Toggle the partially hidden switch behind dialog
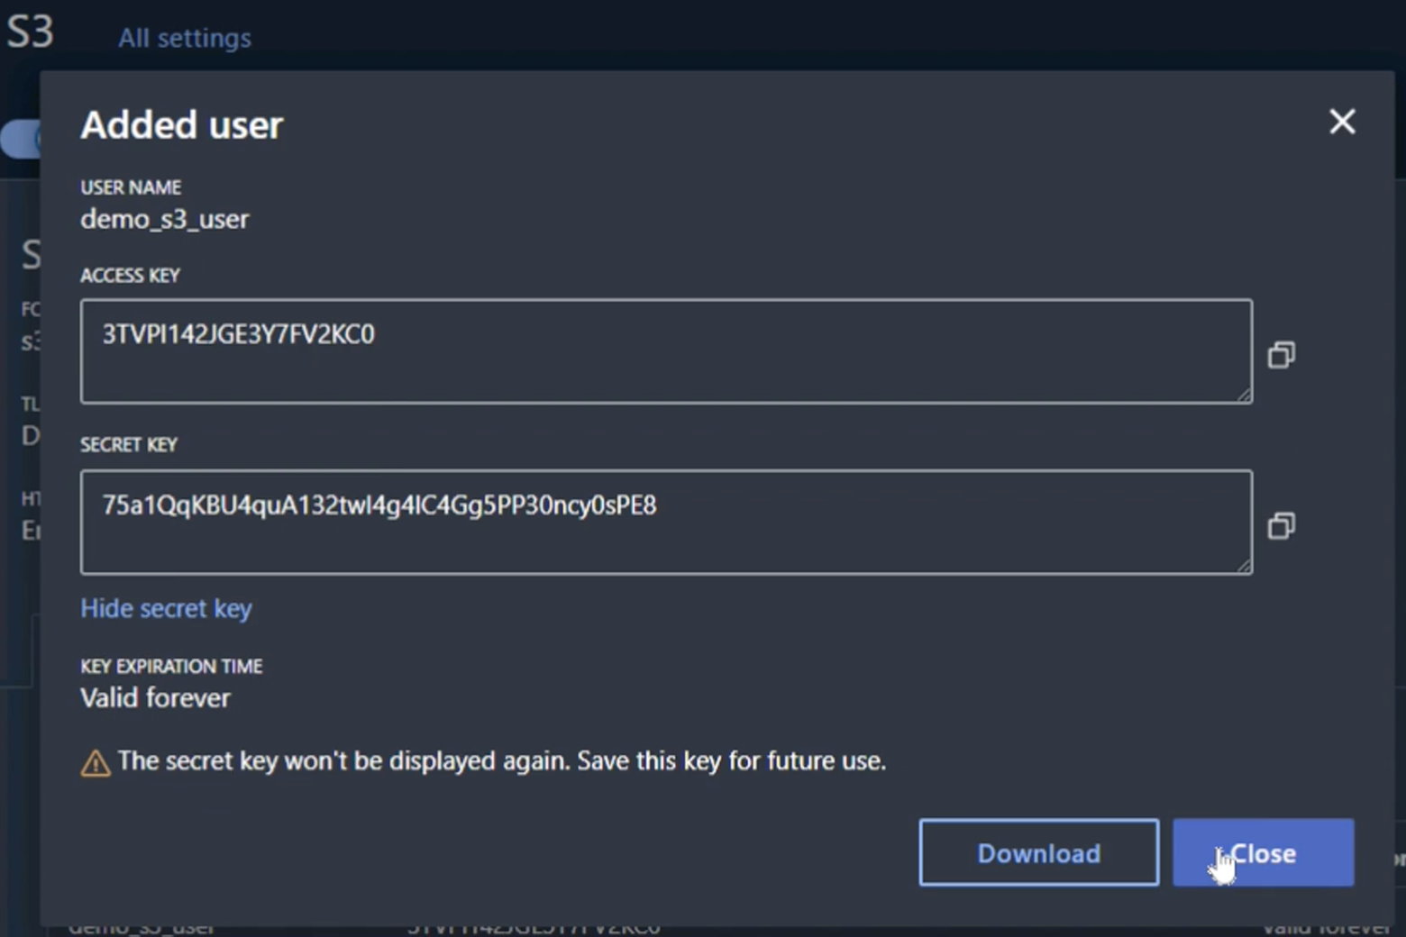Image resolution: width=1406 pixels, height=937 pixels. click(20, 140)
